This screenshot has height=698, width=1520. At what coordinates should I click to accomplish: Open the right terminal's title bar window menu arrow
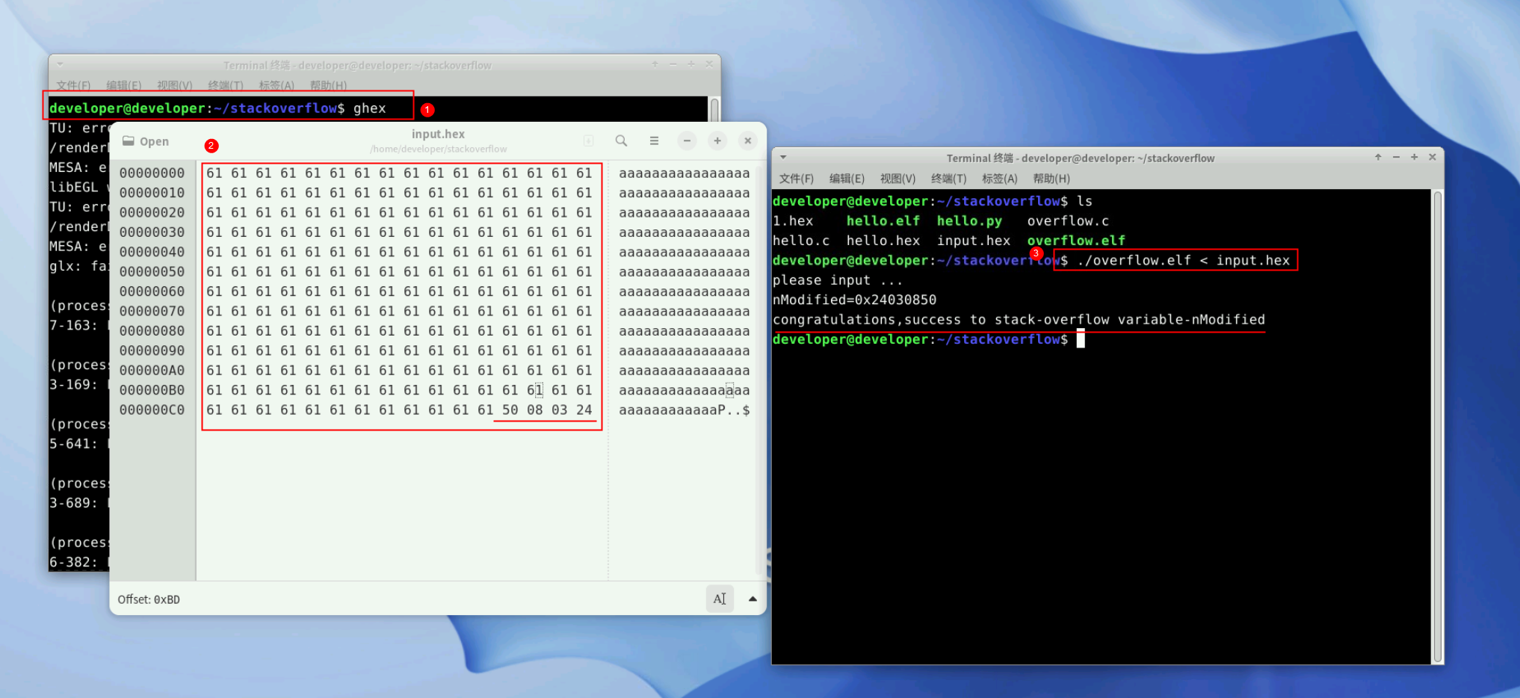783,157
